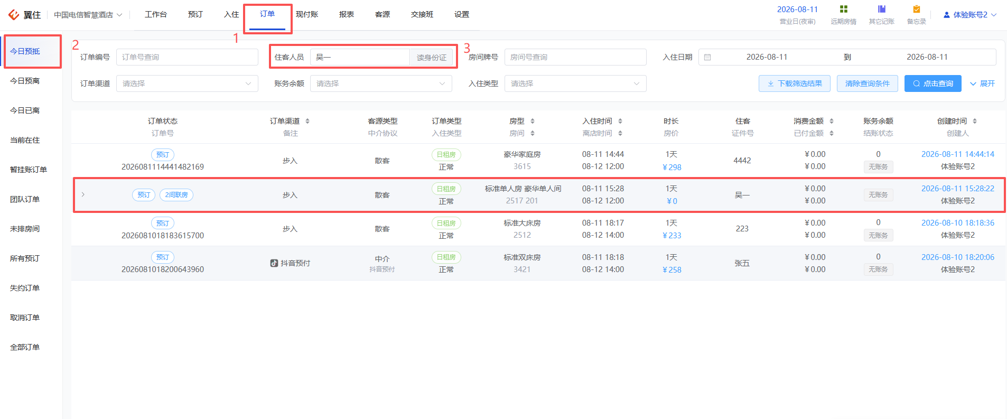This screenshot has width=1007, height=419.
Task: Sort by 消费金额 column arrows
Action: (832, 121)
